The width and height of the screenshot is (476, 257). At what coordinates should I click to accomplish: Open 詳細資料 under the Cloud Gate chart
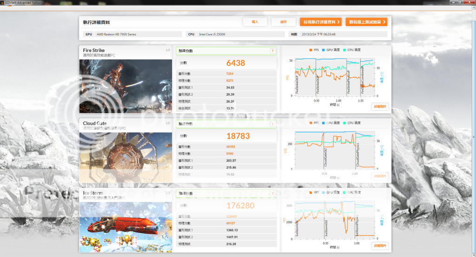[x=380, y=176]
